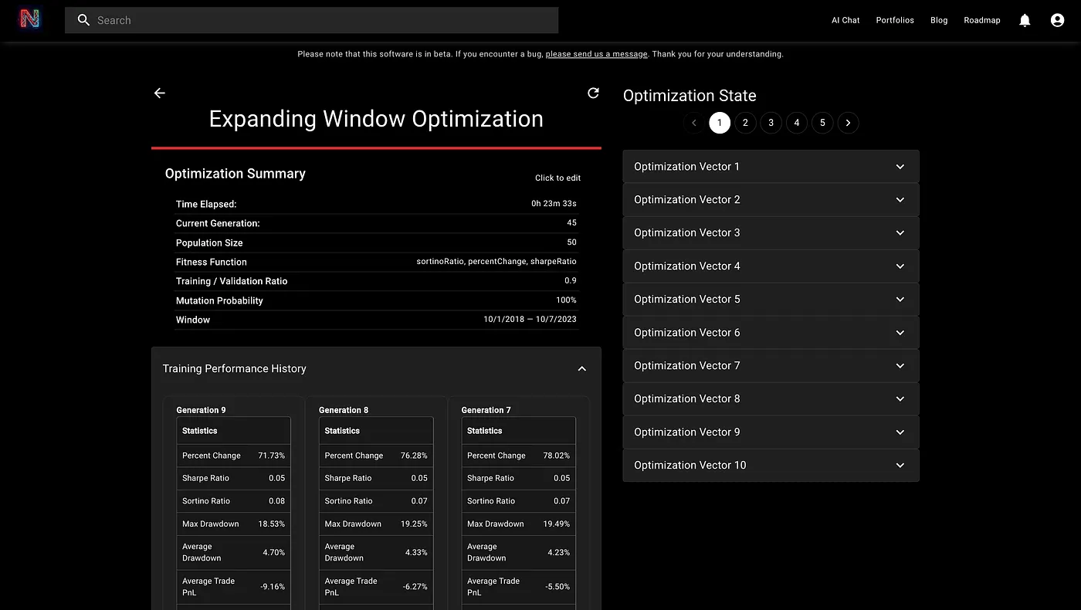The height and width of the screenshot is (610, 1081).
Task: Click Generation 8 Percent Change 76.28%
Action: [414, 456]
